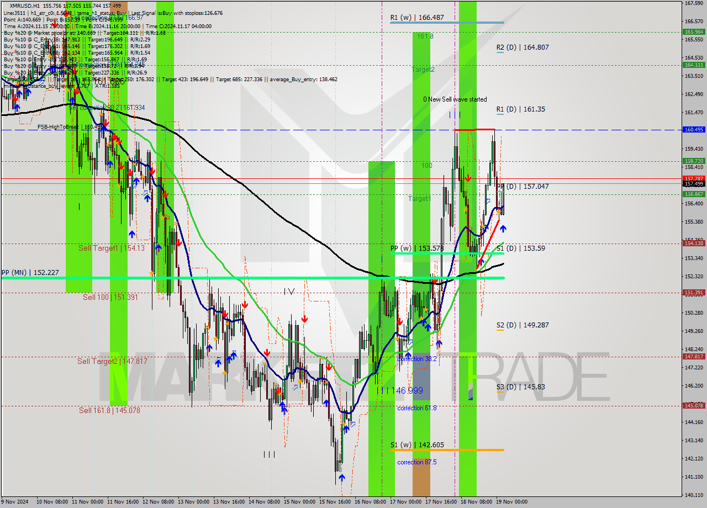Click the S1 (w) | 142.605 label

pos(417,445)
